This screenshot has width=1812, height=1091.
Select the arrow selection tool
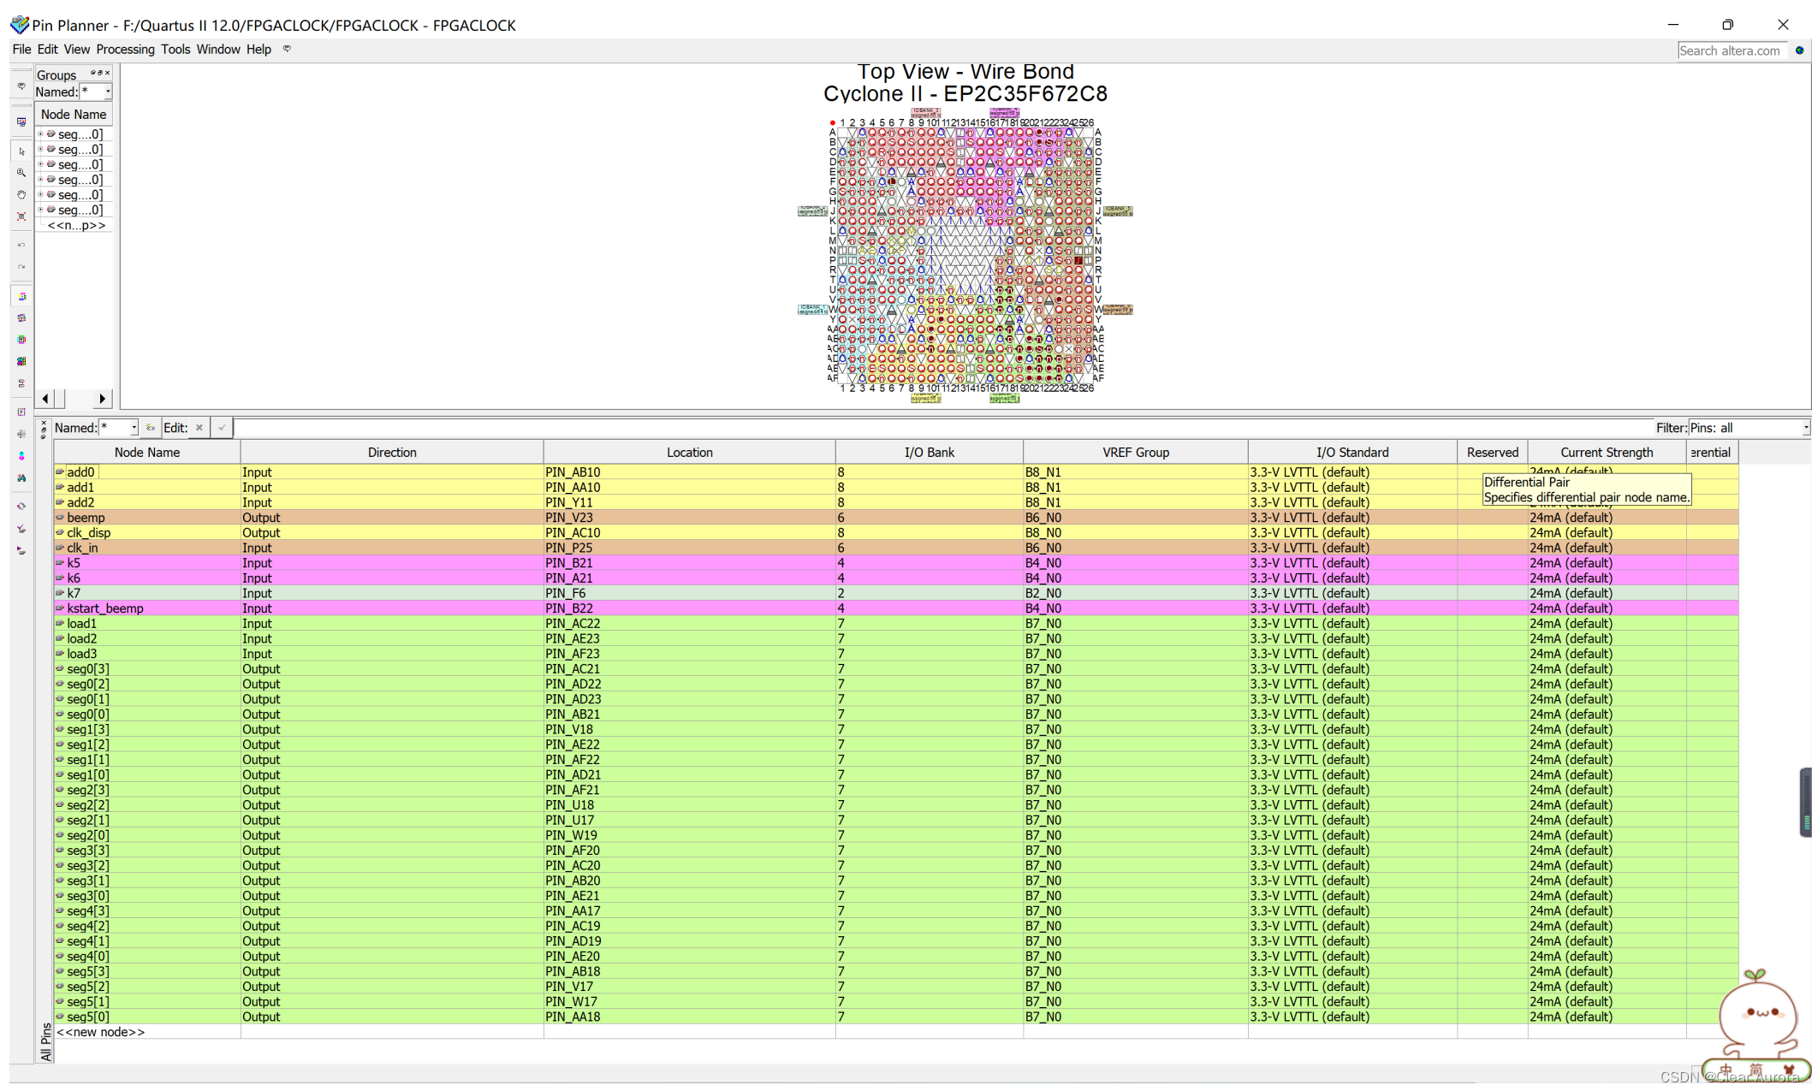coord(21,151)
